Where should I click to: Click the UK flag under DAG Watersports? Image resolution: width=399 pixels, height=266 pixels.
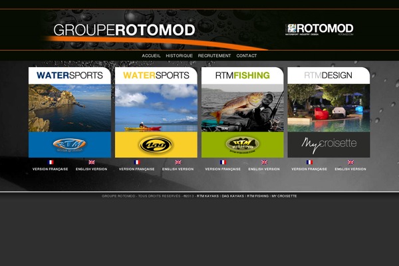point(178,162)
